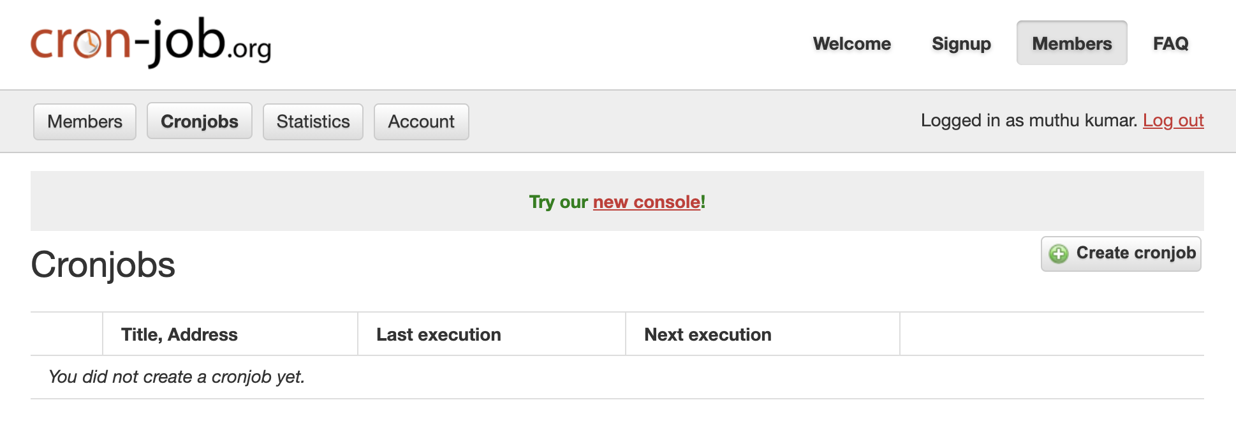Click the empty cronjob list message
This screenshot has height=430, width=1236.
[x=177, y=377]
